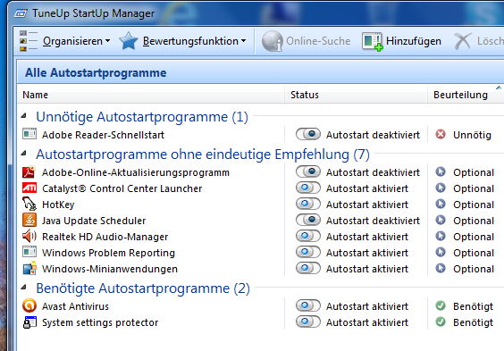Click the ATI Catalyst Control Center icon
This screenshot has height=351, width=504.
[x=29, y=188]
